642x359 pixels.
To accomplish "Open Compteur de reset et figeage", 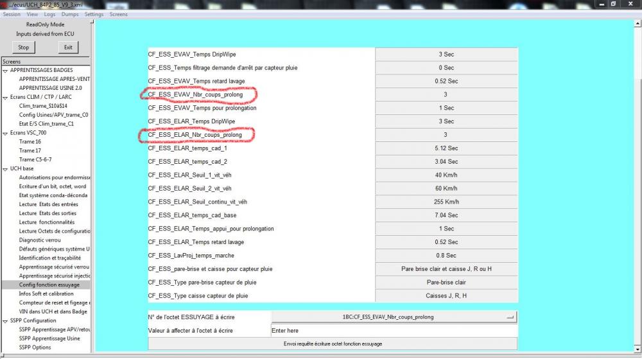I will (54, 303).
